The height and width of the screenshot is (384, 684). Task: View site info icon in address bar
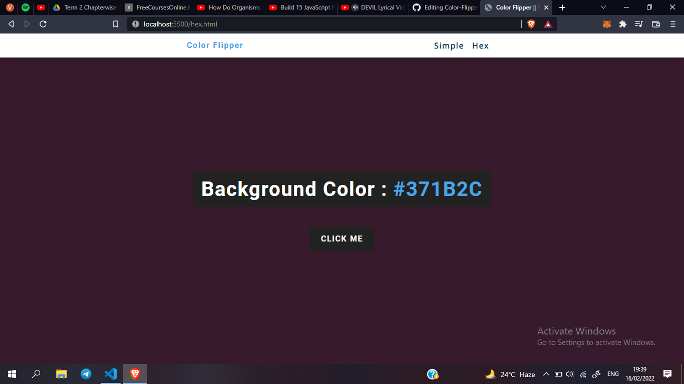[x=135, y=24]
